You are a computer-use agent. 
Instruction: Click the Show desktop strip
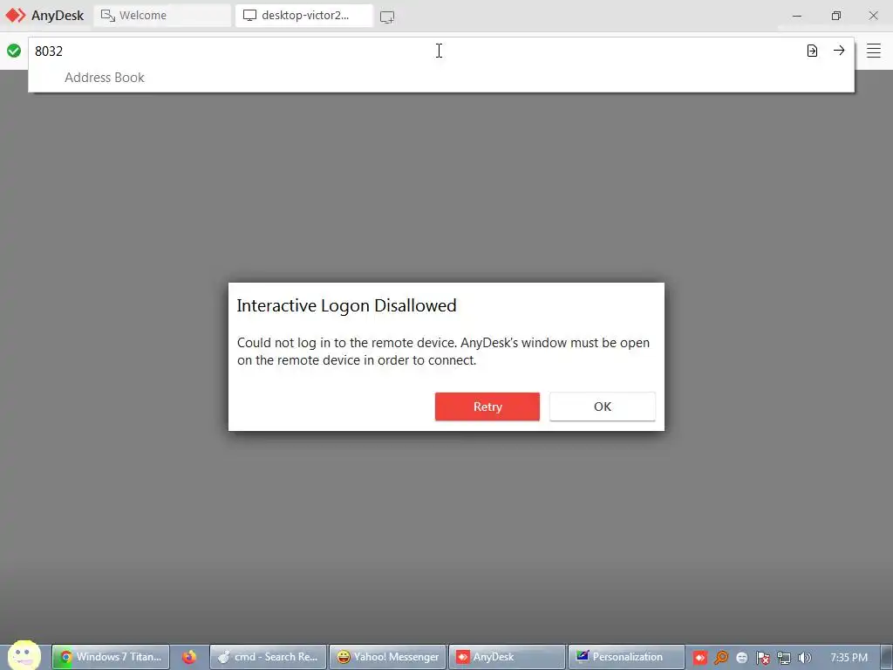[x=887, y=657]
